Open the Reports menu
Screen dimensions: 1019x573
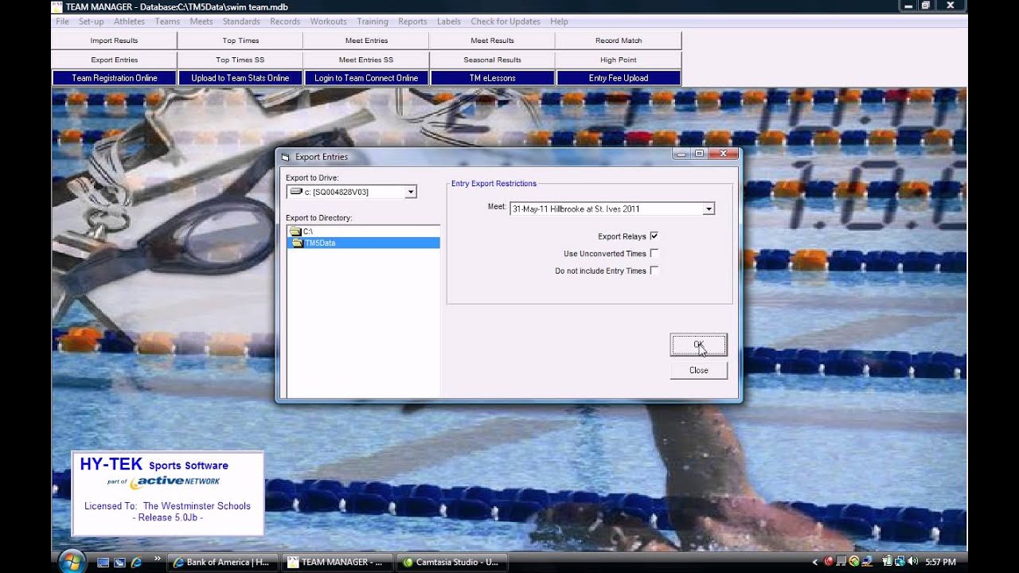[412, 21]
